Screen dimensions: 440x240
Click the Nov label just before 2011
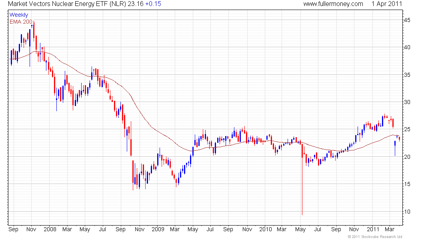tap(354, 229)
